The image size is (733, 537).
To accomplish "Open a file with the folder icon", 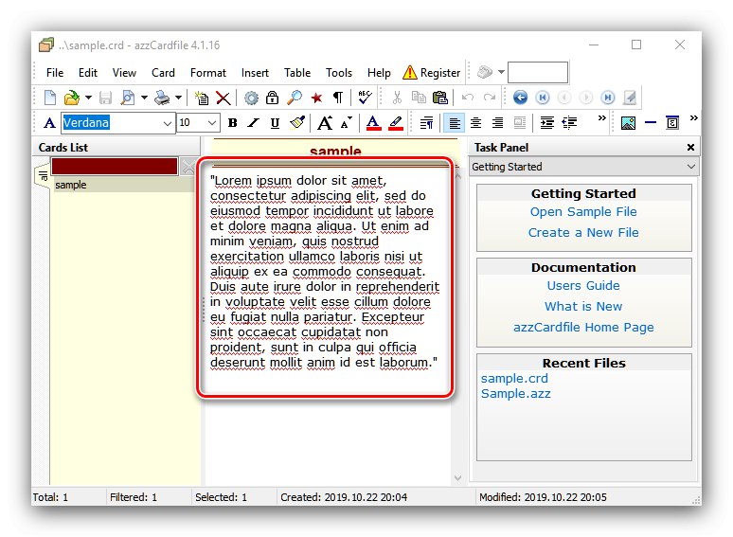I will pos(71,98).
